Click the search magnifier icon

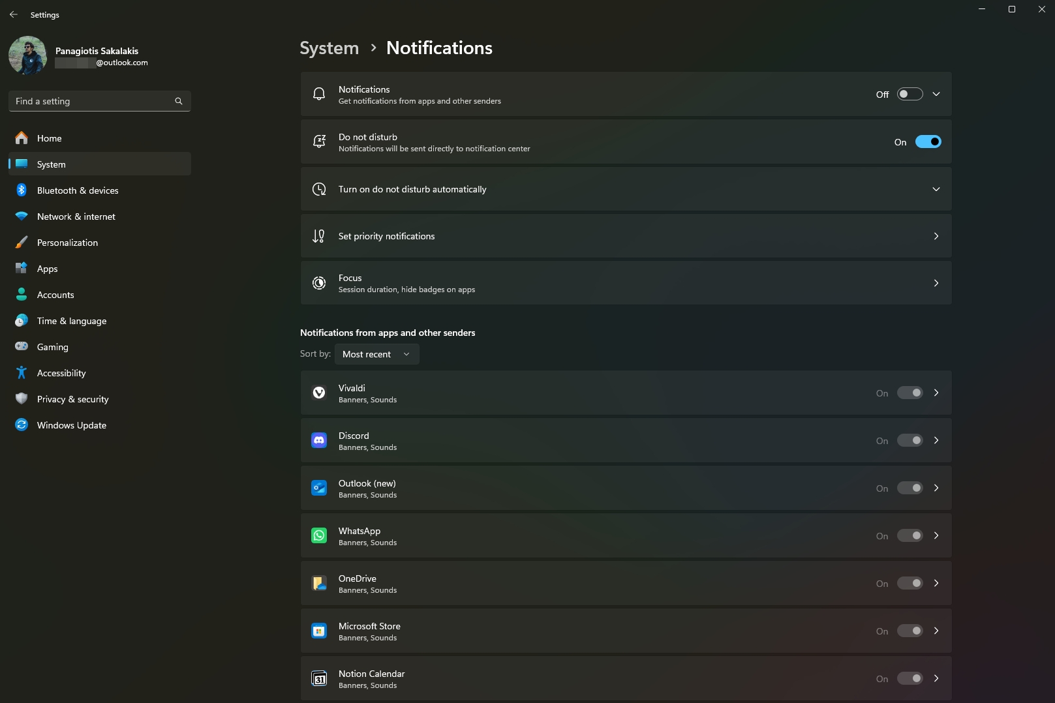click(179, 101)
